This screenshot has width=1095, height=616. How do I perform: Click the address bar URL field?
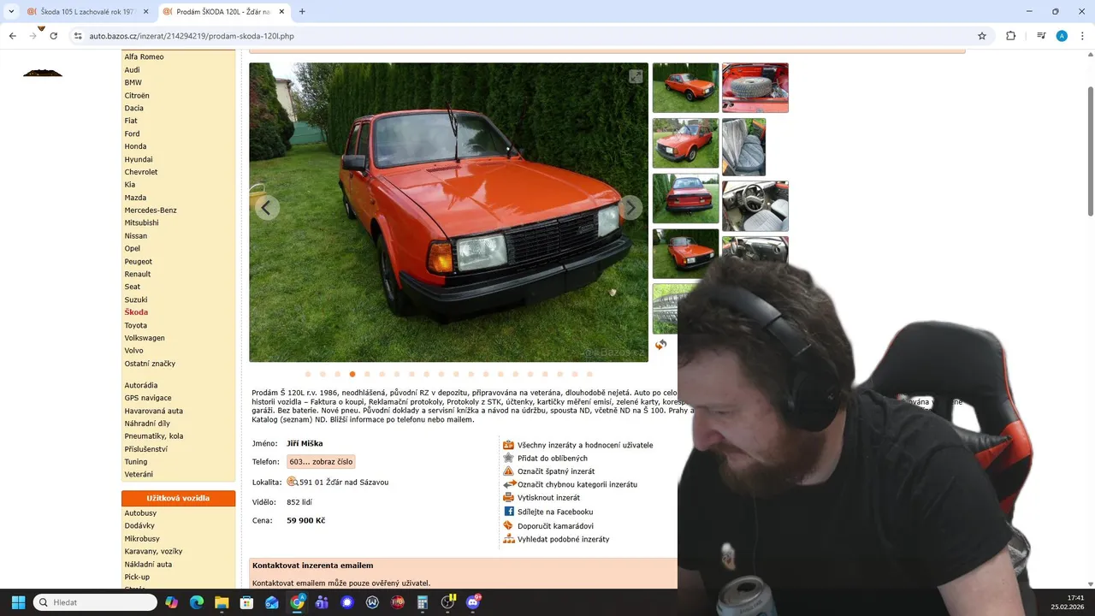(522, 36)
